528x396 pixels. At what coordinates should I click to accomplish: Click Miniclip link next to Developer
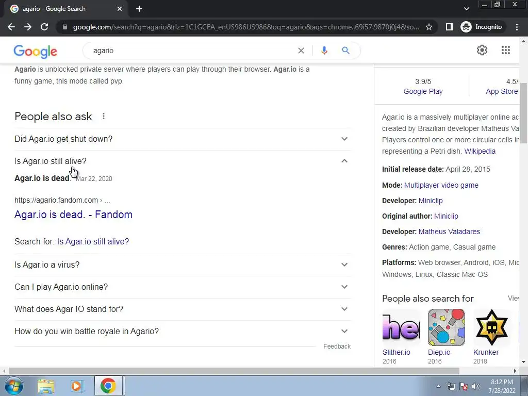(431, 201)
